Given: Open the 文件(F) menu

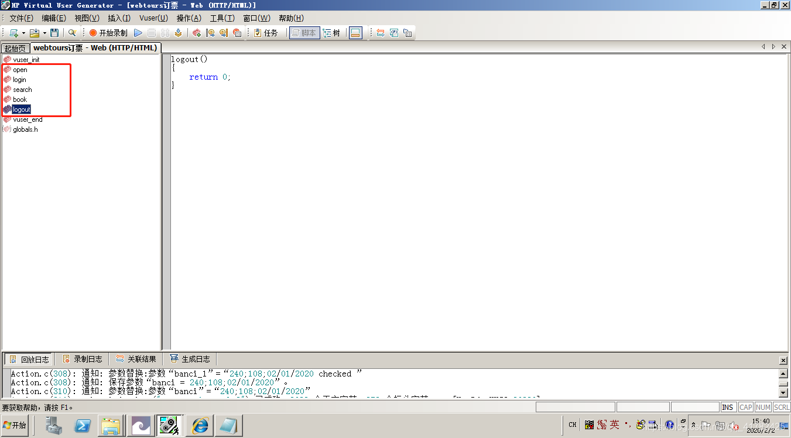Looking at the screenshot, I should (x=21, y=18).
